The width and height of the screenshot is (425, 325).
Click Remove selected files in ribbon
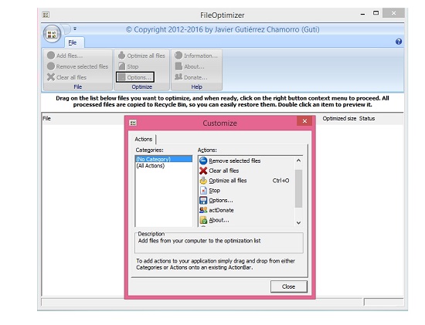[77, 66]
